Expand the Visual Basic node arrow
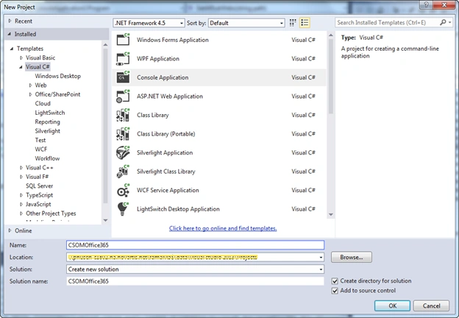The height and width of the screenshot is (318, 459). (x=21, y=57)
